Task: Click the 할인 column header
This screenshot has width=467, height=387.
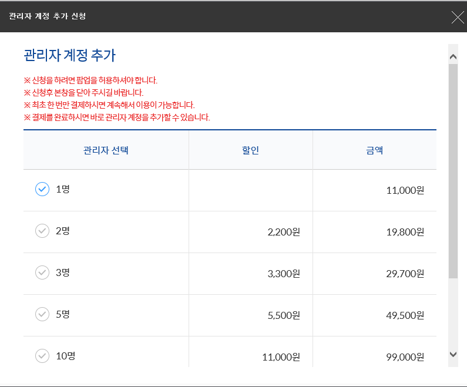Action: click(x=250, y=150)
